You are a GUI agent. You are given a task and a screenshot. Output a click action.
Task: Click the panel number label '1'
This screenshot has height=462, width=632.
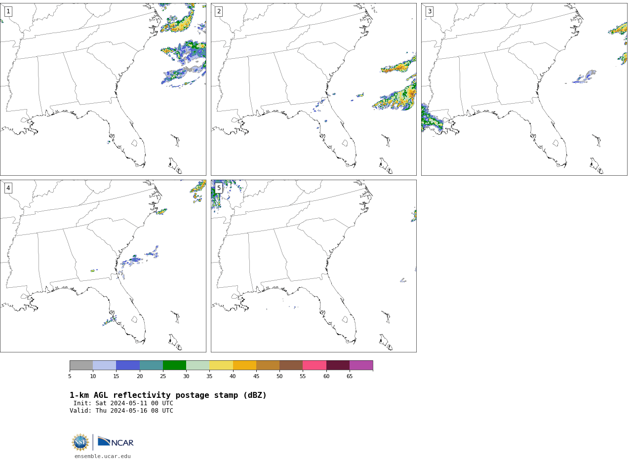pyautogui.click(x=8, y=11)
